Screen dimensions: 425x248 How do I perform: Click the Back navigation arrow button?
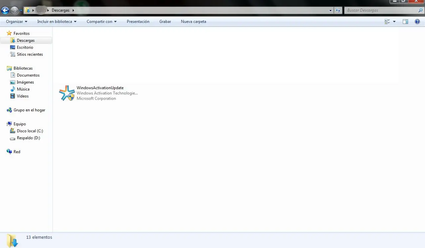(x=5, y=11)
